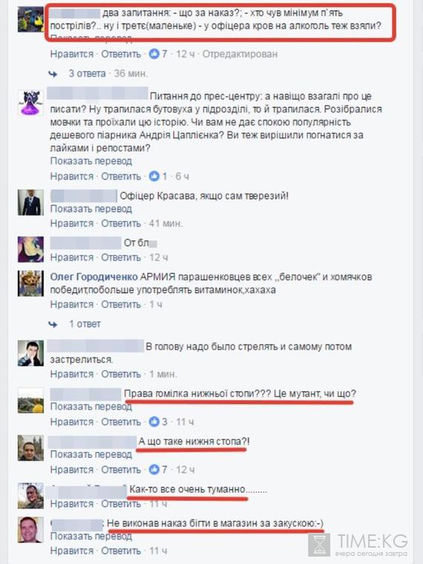Click the like icon with 7 on first comment
The width and height of the screenshot is (423, 564).
click(x=154, y=54)
